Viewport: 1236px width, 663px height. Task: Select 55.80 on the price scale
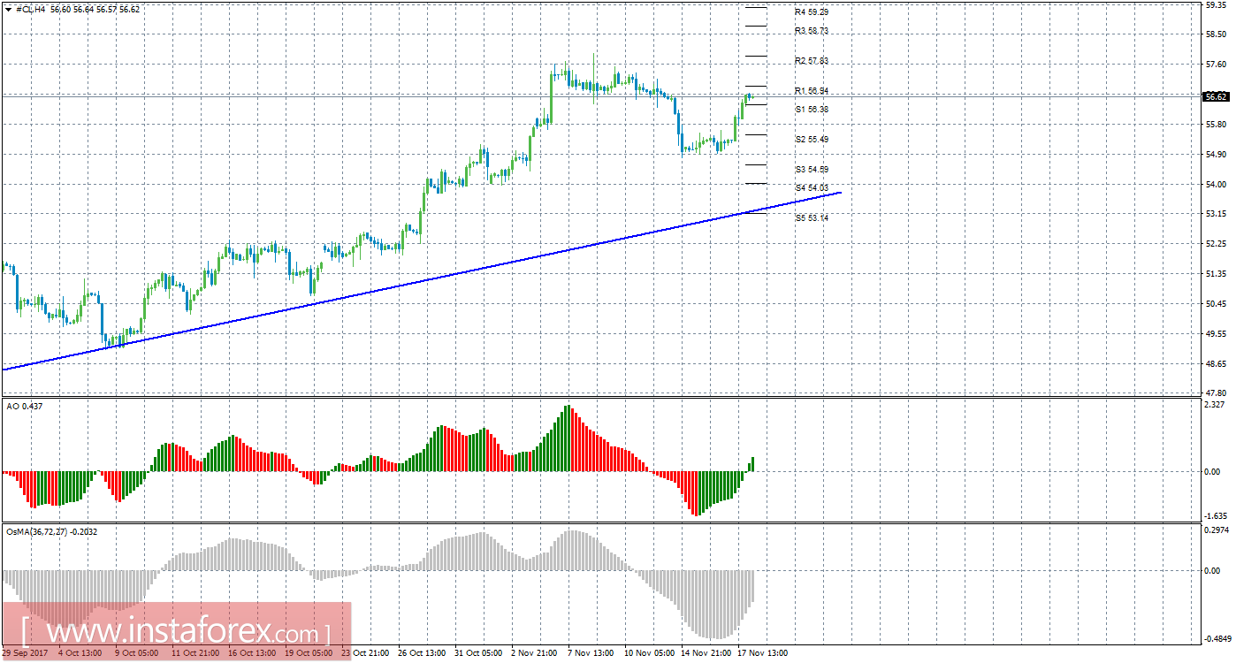pyautogui.click(x=1217, y=125)
